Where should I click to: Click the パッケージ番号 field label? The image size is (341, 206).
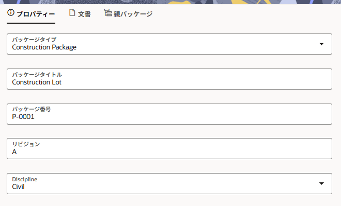[32, 109]
